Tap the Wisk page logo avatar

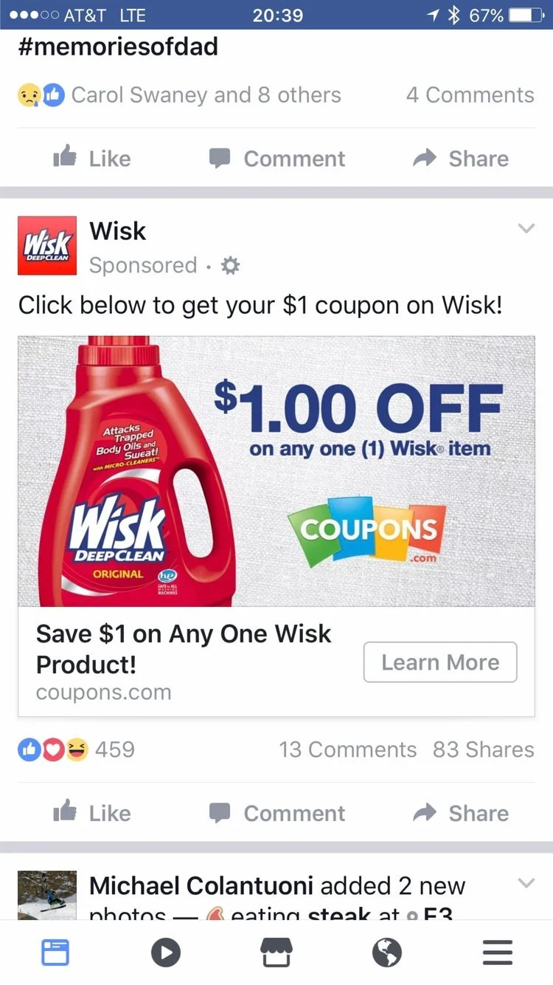[x=47, y=246]
